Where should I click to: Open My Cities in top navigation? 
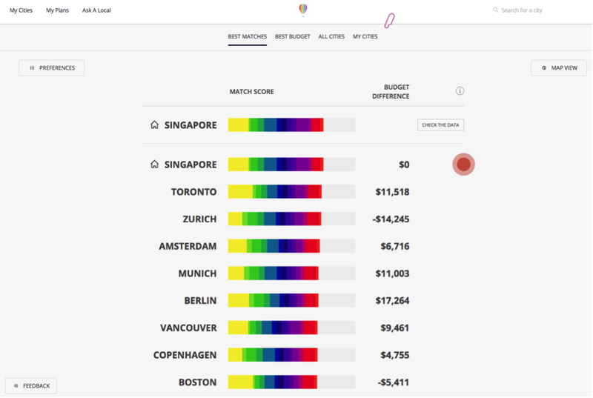(x=21, y=10)
